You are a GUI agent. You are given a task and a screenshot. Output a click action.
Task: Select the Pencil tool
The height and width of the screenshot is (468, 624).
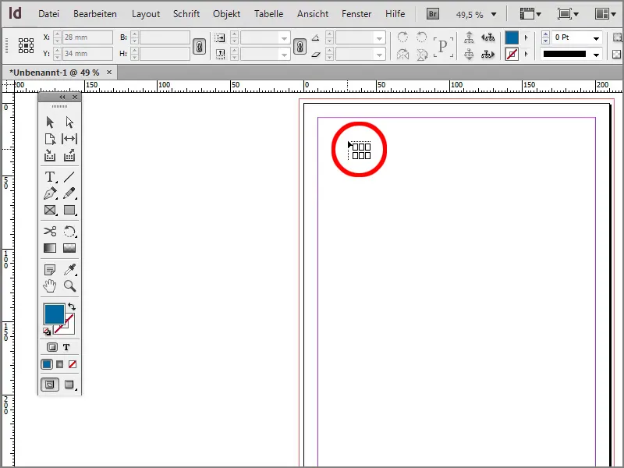pyautogui.click(x=69, y=193)
